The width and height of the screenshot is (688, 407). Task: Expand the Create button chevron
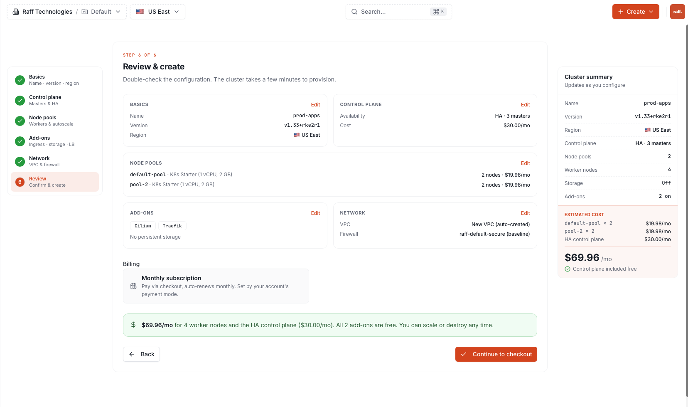point(651,12)
